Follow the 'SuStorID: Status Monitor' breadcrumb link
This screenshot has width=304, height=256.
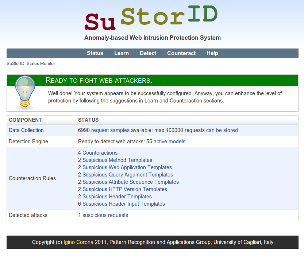click(x=31, y=63)
